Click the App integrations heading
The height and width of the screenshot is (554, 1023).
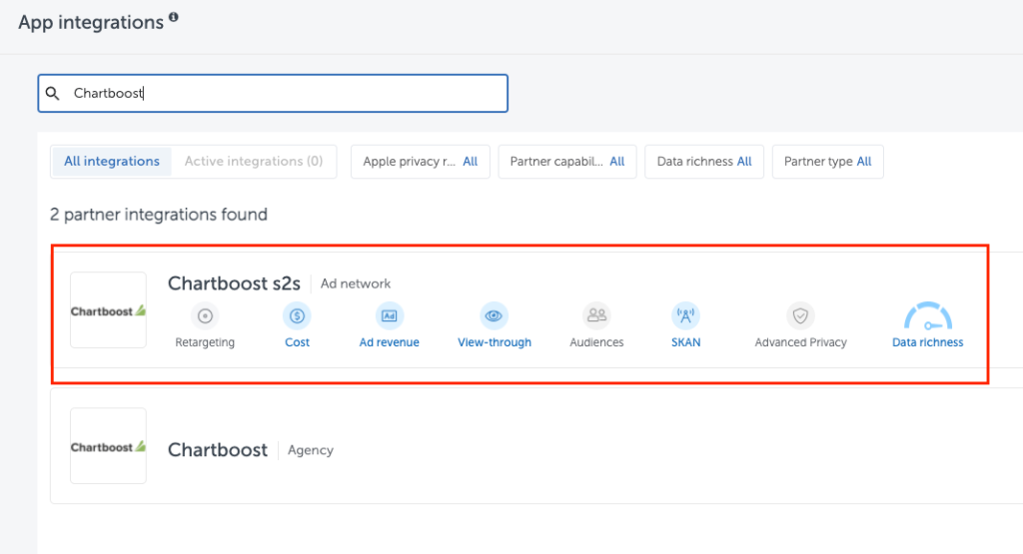coord(91,22)
